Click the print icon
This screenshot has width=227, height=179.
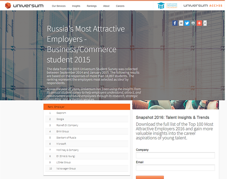(193, 23)
